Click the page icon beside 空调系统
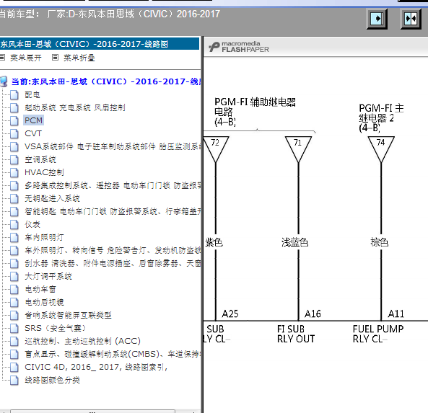The image size is (428, 413). [x=14, y=160]
